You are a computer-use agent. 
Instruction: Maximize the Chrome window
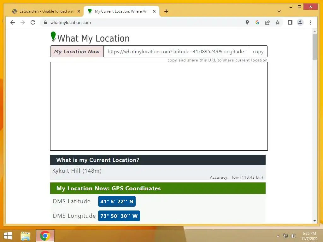(x=299, y=7)
